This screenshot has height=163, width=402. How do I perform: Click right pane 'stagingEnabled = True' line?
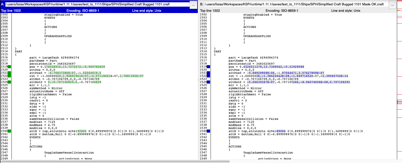click(x=263, y=15)
